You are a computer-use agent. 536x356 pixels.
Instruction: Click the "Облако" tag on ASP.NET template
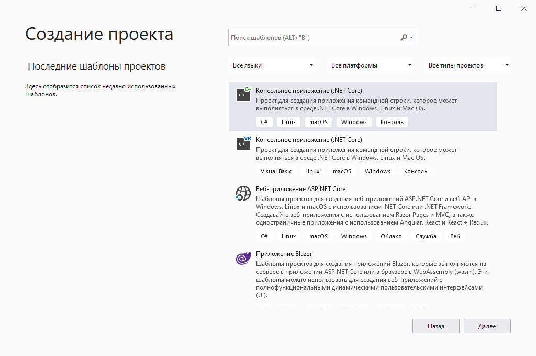(x=391, y=236)
